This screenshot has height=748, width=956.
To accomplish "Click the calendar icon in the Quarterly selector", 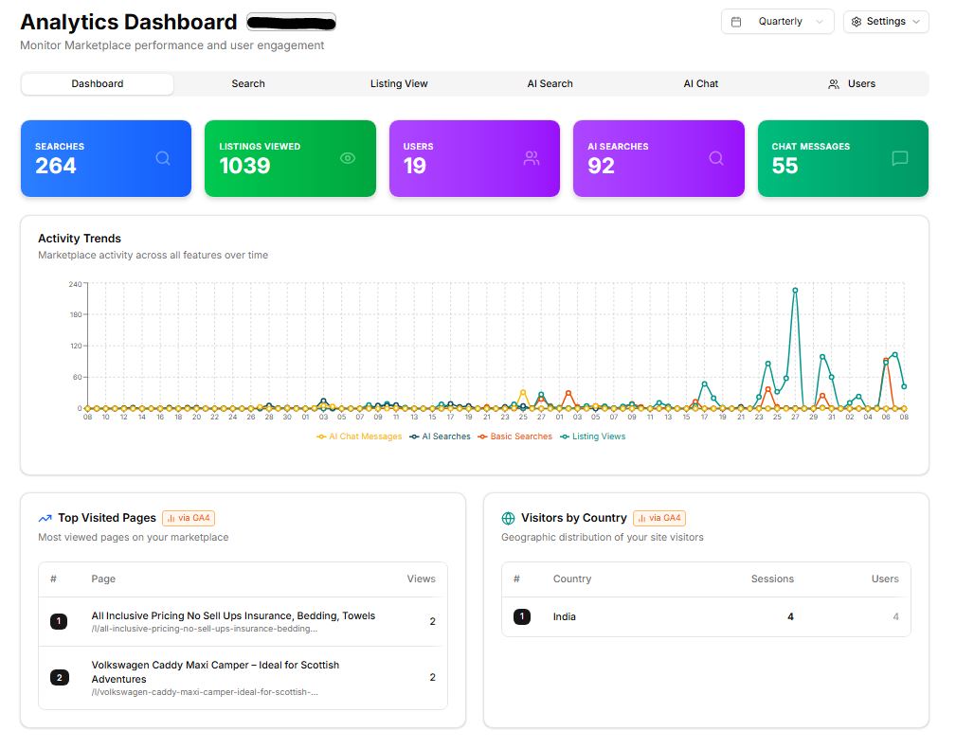I will tap(736, 22).
